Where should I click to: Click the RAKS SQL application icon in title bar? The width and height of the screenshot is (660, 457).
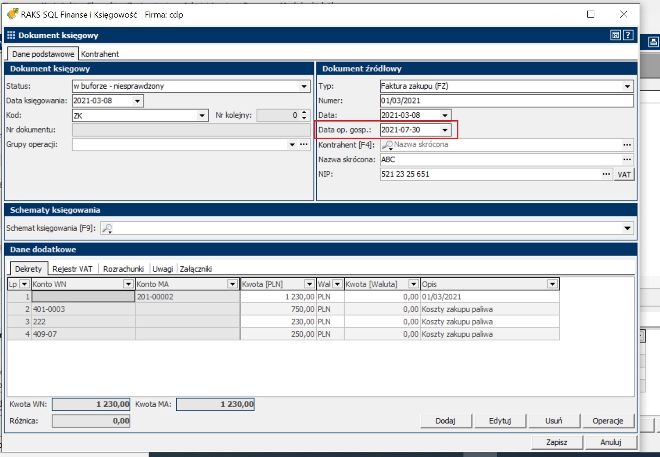point(12,14)
